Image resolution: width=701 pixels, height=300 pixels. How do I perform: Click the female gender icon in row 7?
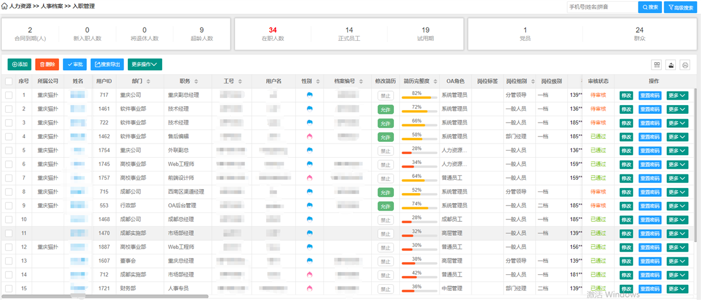pos(310,178)
